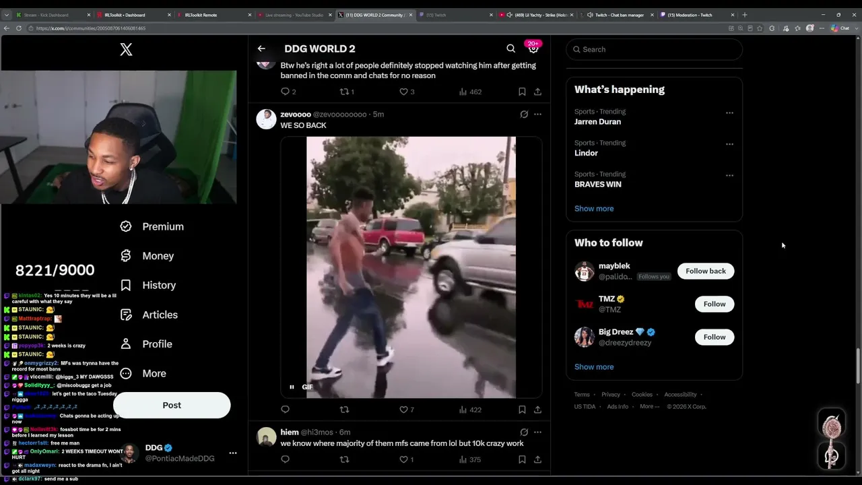Click the X search input field
Viewport: 862px width, 485px height.
click(x=654, y=49)
